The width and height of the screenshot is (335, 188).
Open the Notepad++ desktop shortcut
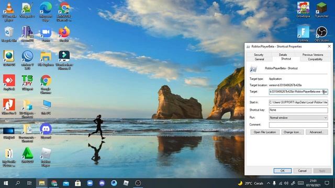27,10
